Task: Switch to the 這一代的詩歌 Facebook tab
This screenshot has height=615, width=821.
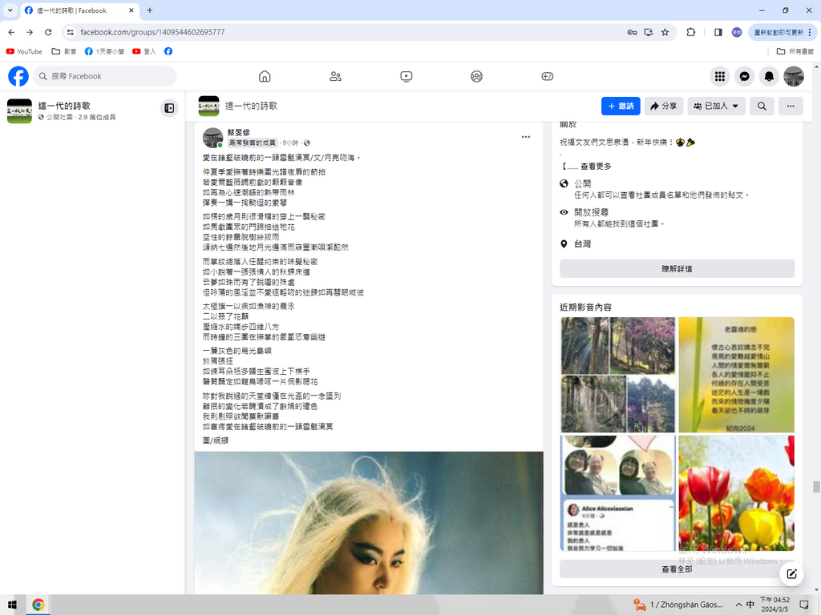Action: [72, 10]
